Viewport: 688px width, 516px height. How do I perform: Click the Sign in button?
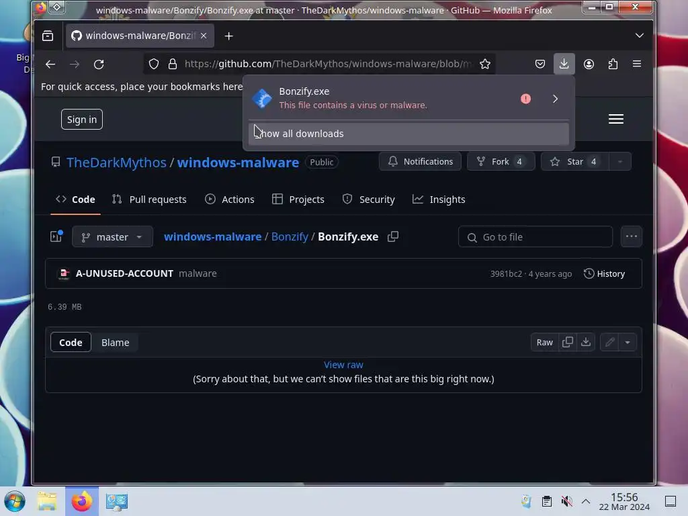pos(81,120)
